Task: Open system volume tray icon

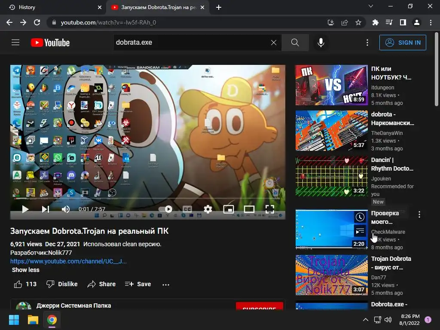Action: click(388, 320)
